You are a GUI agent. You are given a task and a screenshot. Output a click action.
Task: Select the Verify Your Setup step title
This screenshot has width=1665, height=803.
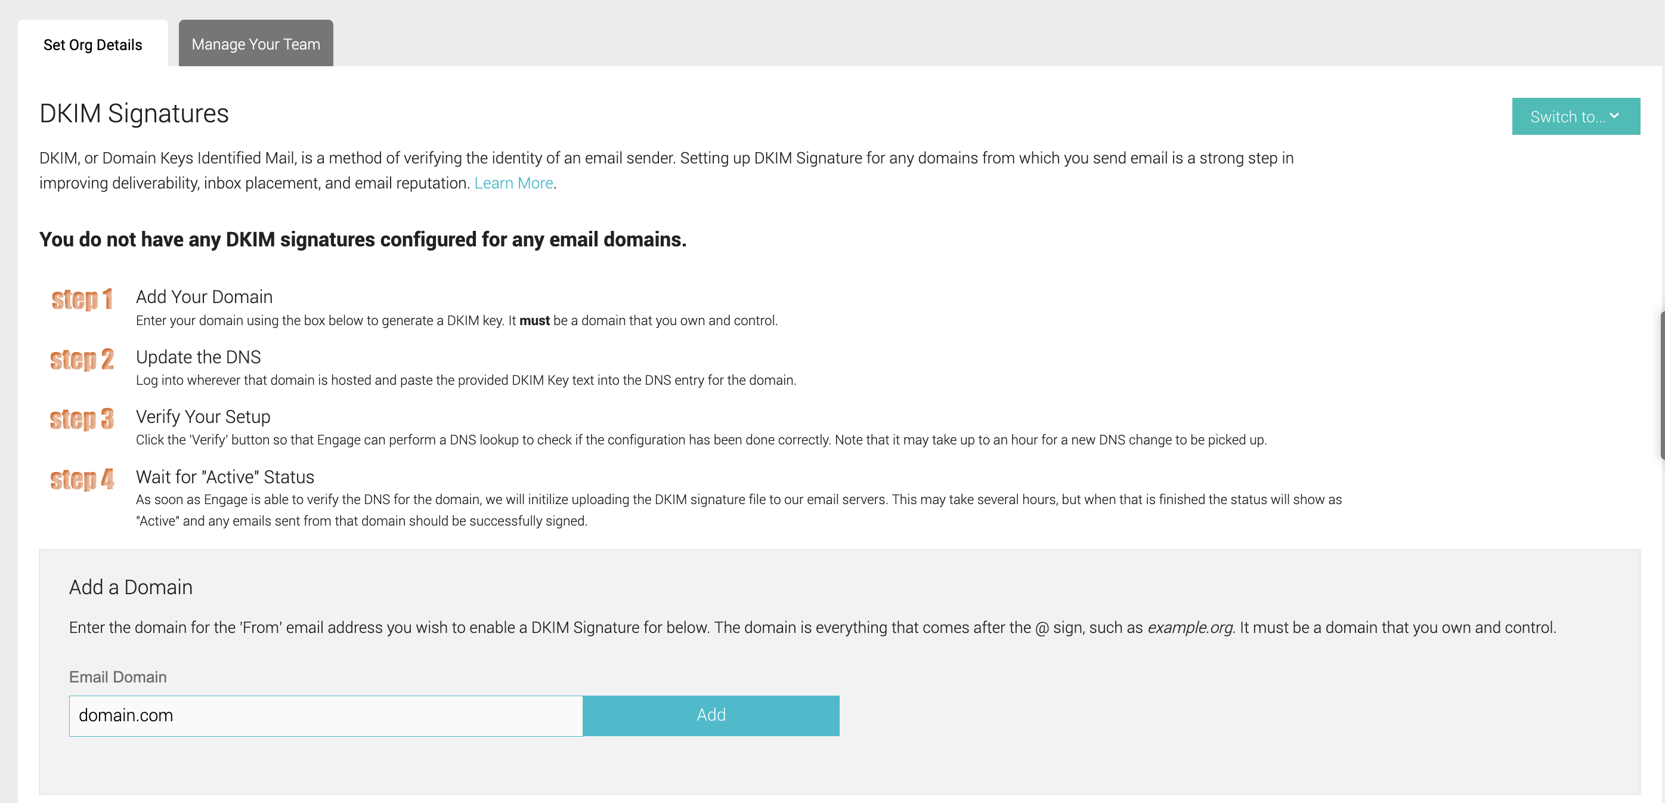(x=203, y=417)
